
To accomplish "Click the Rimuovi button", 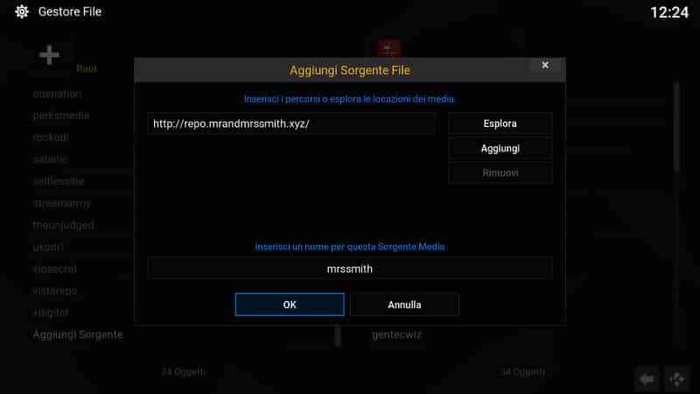I will click(x=500, y=172).
